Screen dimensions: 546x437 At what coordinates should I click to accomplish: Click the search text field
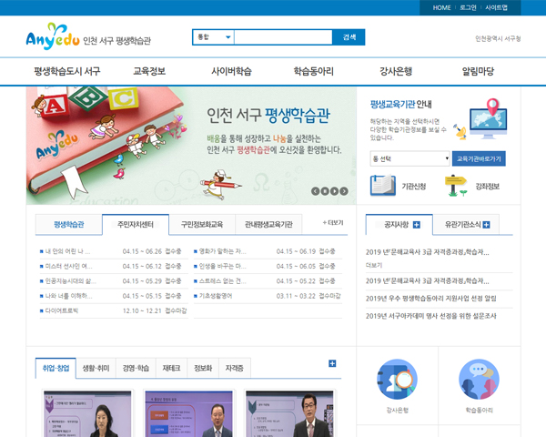click(x=283, y=37)
